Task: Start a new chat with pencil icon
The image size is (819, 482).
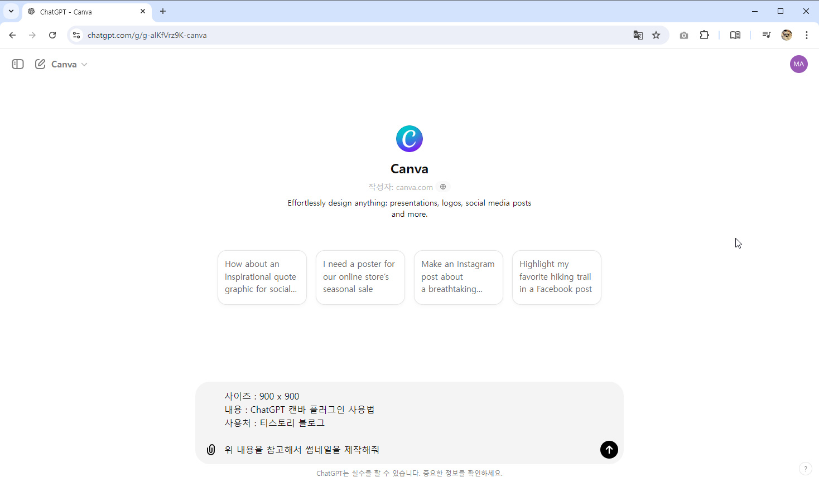Action: pos(40,64)
